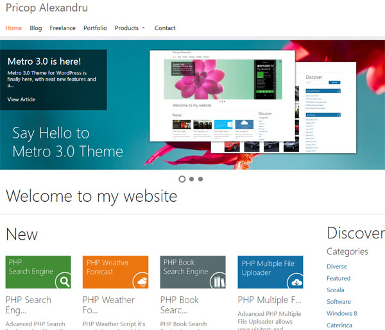385x330 pixels.
Task: Click the 'Welcome to my website' heading
Action: pos(91,196)
